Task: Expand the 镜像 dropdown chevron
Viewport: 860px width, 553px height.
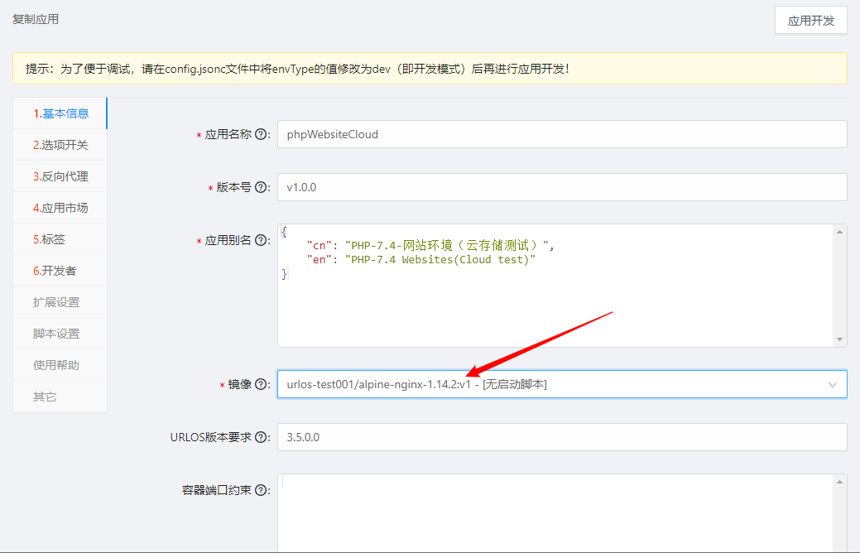Action: click(833, 385)
